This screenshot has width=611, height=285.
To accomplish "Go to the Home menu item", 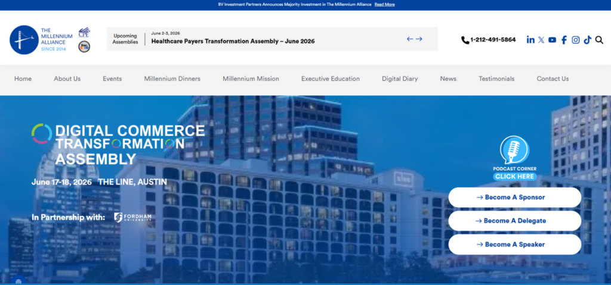I will point(23,79).
